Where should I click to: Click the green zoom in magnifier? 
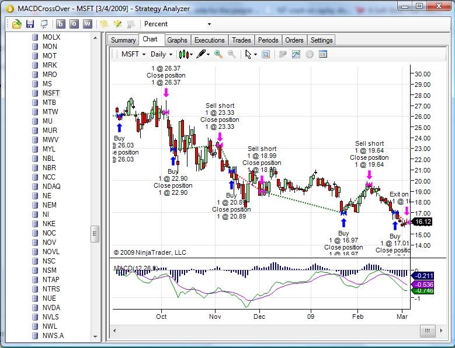tap(218, 54)
